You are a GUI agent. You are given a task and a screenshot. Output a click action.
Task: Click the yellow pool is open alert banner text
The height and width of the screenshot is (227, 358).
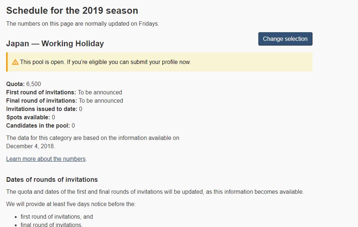point(105,62)
